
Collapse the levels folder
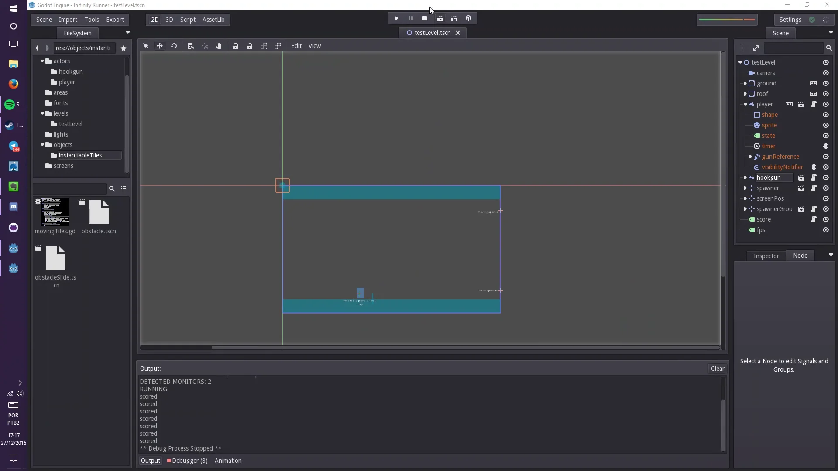(x=42, y=113)
